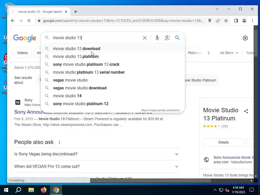The height and width of the screenshot is (195, 260).
Task: Click the Chrome address bar URL
Action: click(123, 21)
